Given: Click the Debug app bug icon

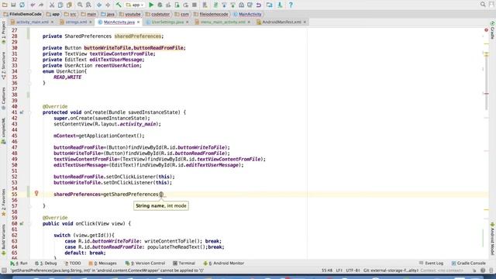Looking at the screenshot, I should tap(160, 5).
